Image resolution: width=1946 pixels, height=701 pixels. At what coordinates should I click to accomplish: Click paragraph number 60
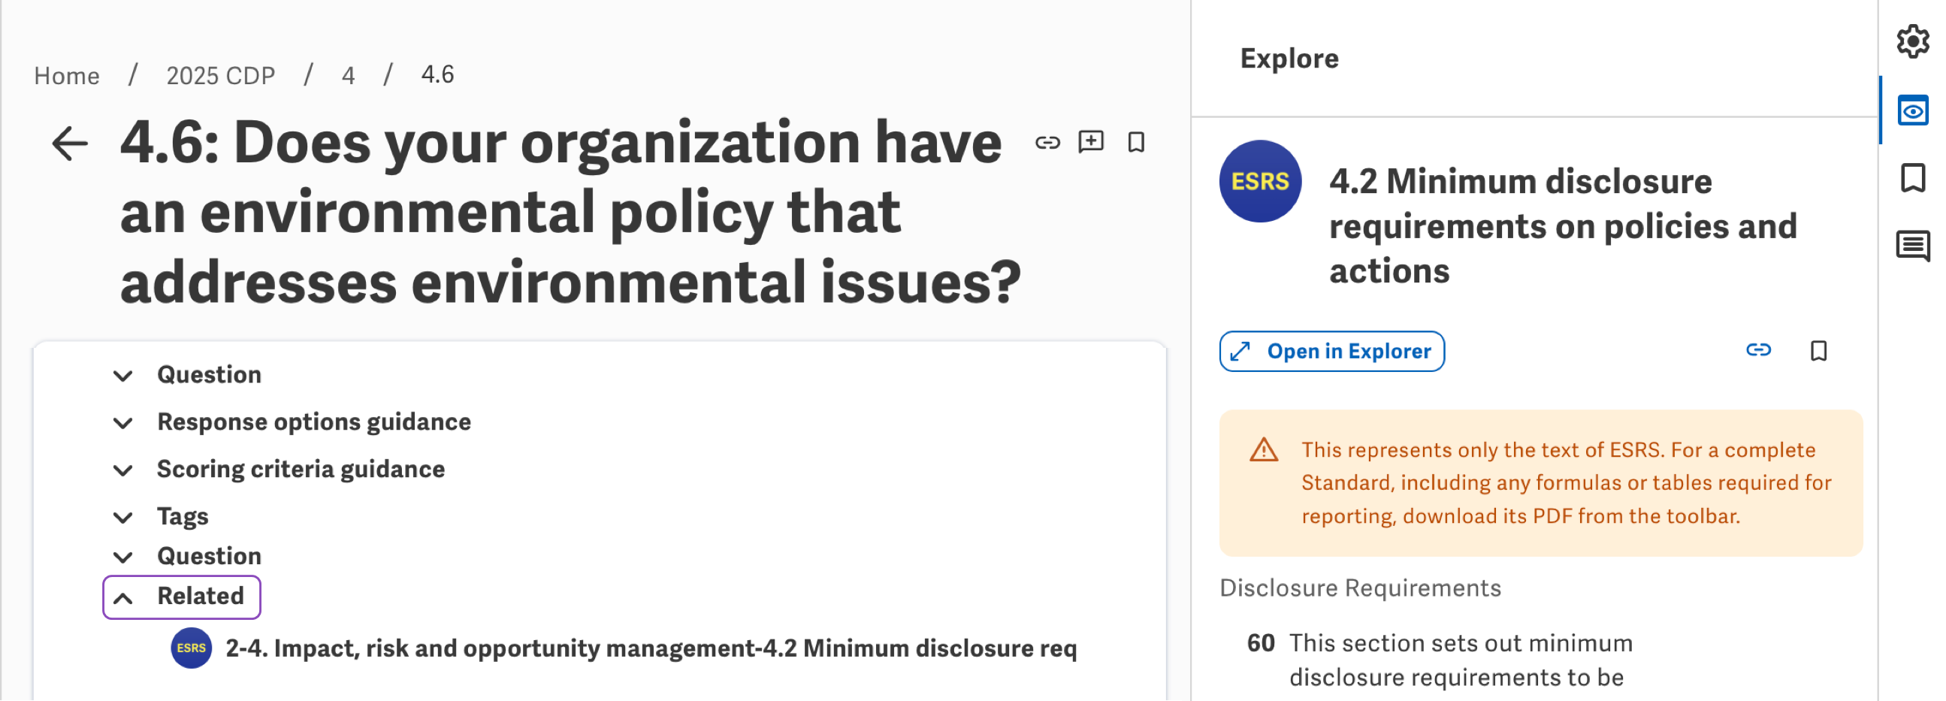pyautogui.click(x=1260, y=644)
